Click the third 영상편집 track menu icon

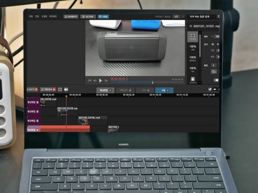point(38,121)
